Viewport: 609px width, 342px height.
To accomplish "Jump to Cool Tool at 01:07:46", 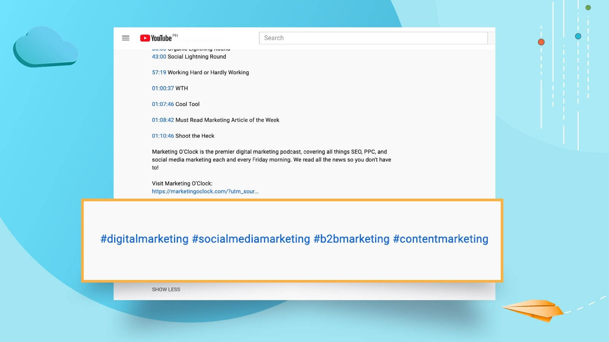I will tap(163, 104).
